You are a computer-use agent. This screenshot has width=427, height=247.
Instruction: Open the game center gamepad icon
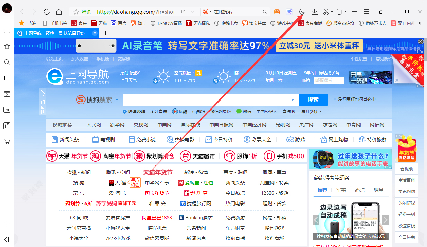coord(276,11)
